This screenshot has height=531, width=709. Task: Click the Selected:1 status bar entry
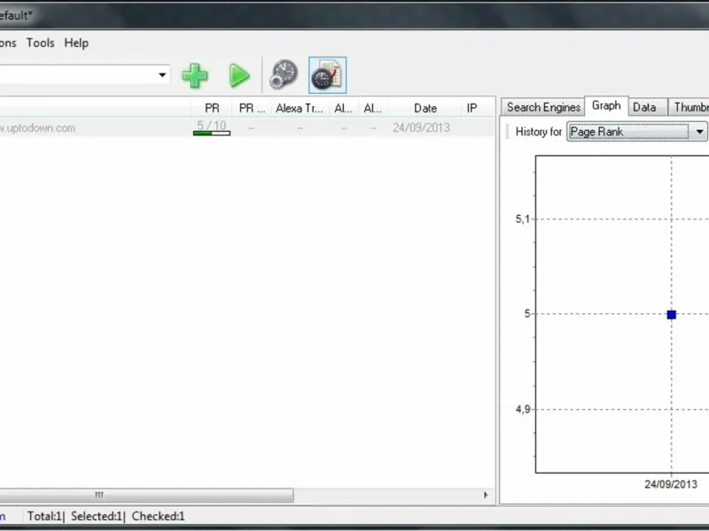pos(97,516)
